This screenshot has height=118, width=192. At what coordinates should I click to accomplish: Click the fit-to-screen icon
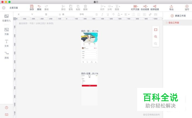click(156, 30)
